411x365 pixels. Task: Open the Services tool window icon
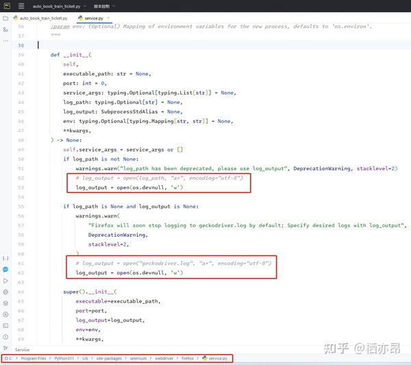tap(5, 315)
